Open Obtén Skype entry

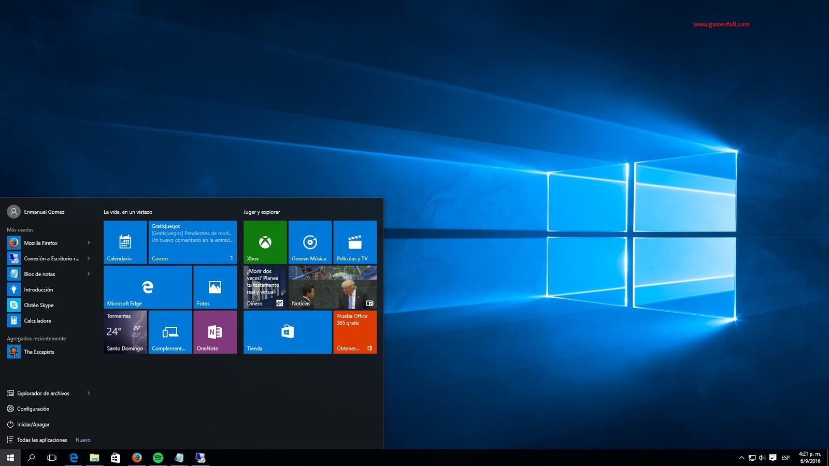click(49, 305)
